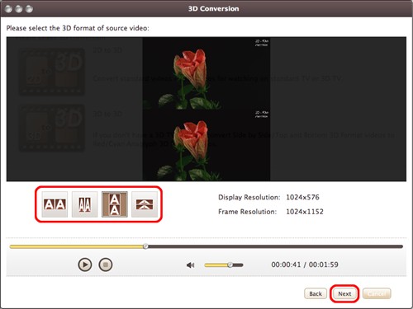Click the Frame Resolution value 1024x1152
This screenshot has height=309, width=413.
305,212
